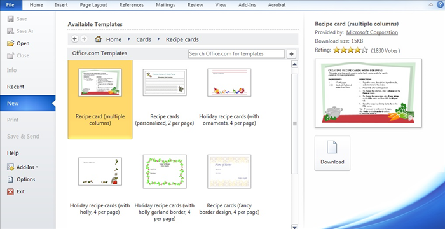Viewport: 445px width, 229px height.
Task: Click the Save icon in the sidebar
Action: (11, 19)
